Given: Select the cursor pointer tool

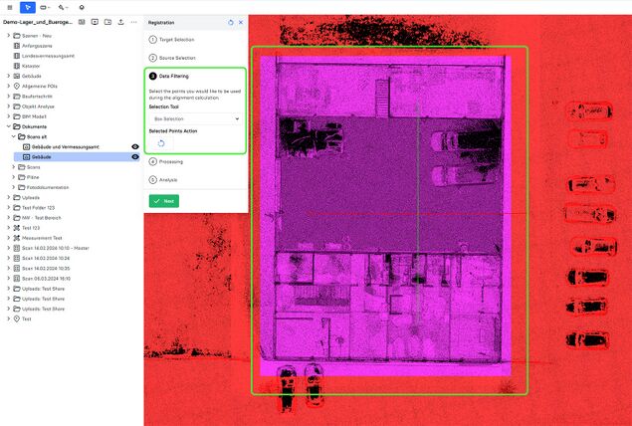Looking at the screenshot, I should (x=28, y=7).
